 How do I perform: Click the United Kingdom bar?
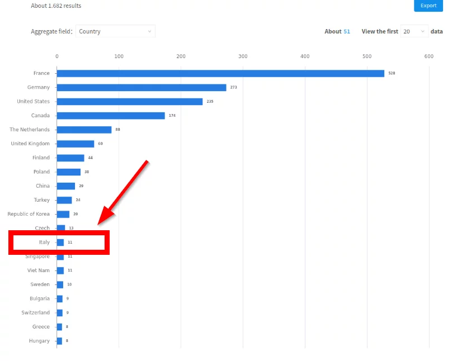click(76, 144)
